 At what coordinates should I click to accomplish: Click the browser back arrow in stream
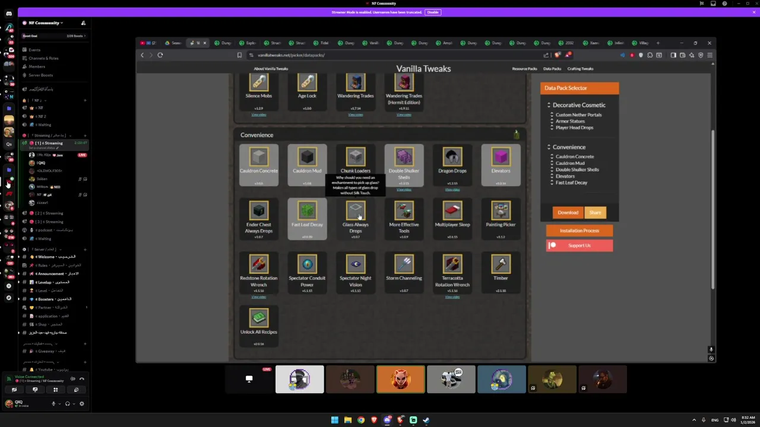click(x=142, y=55)
